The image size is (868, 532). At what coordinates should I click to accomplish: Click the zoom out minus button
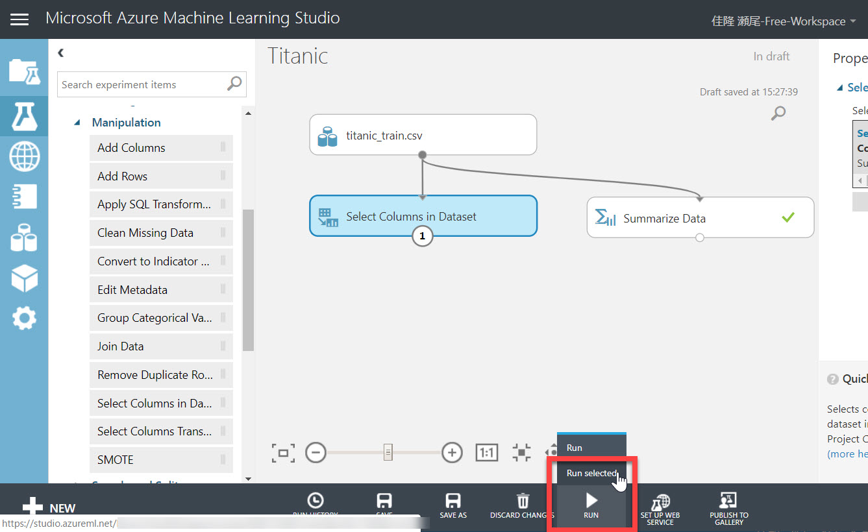tap(316, 452)
